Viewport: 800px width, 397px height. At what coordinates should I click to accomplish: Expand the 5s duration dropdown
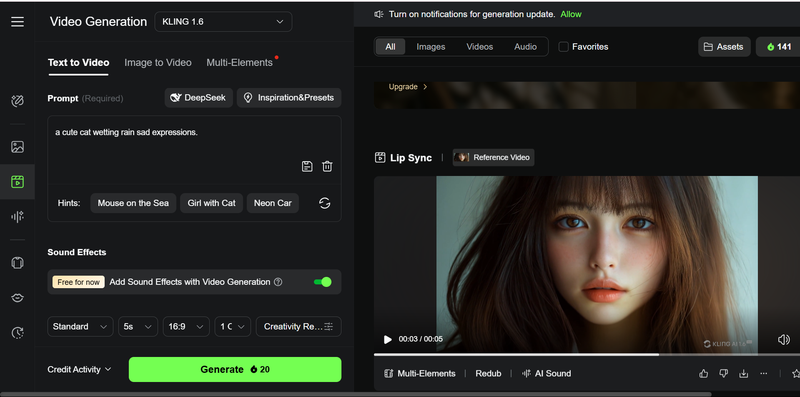point(138,326)
